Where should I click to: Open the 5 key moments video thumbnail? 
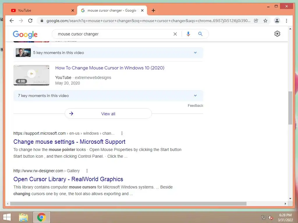coord(23,53)
